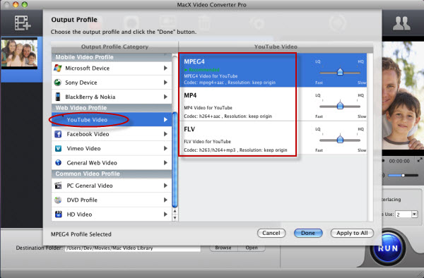Expand the HD Video arrow
The width and height of the screenshot is (424, 278).
point(165,214)
